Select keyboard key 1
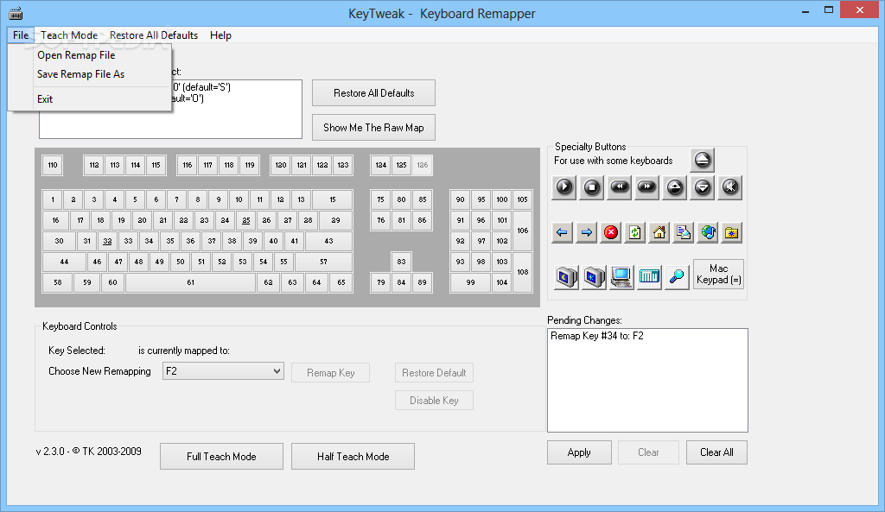Viewport: 885px width, 512px height. [53, 199]
